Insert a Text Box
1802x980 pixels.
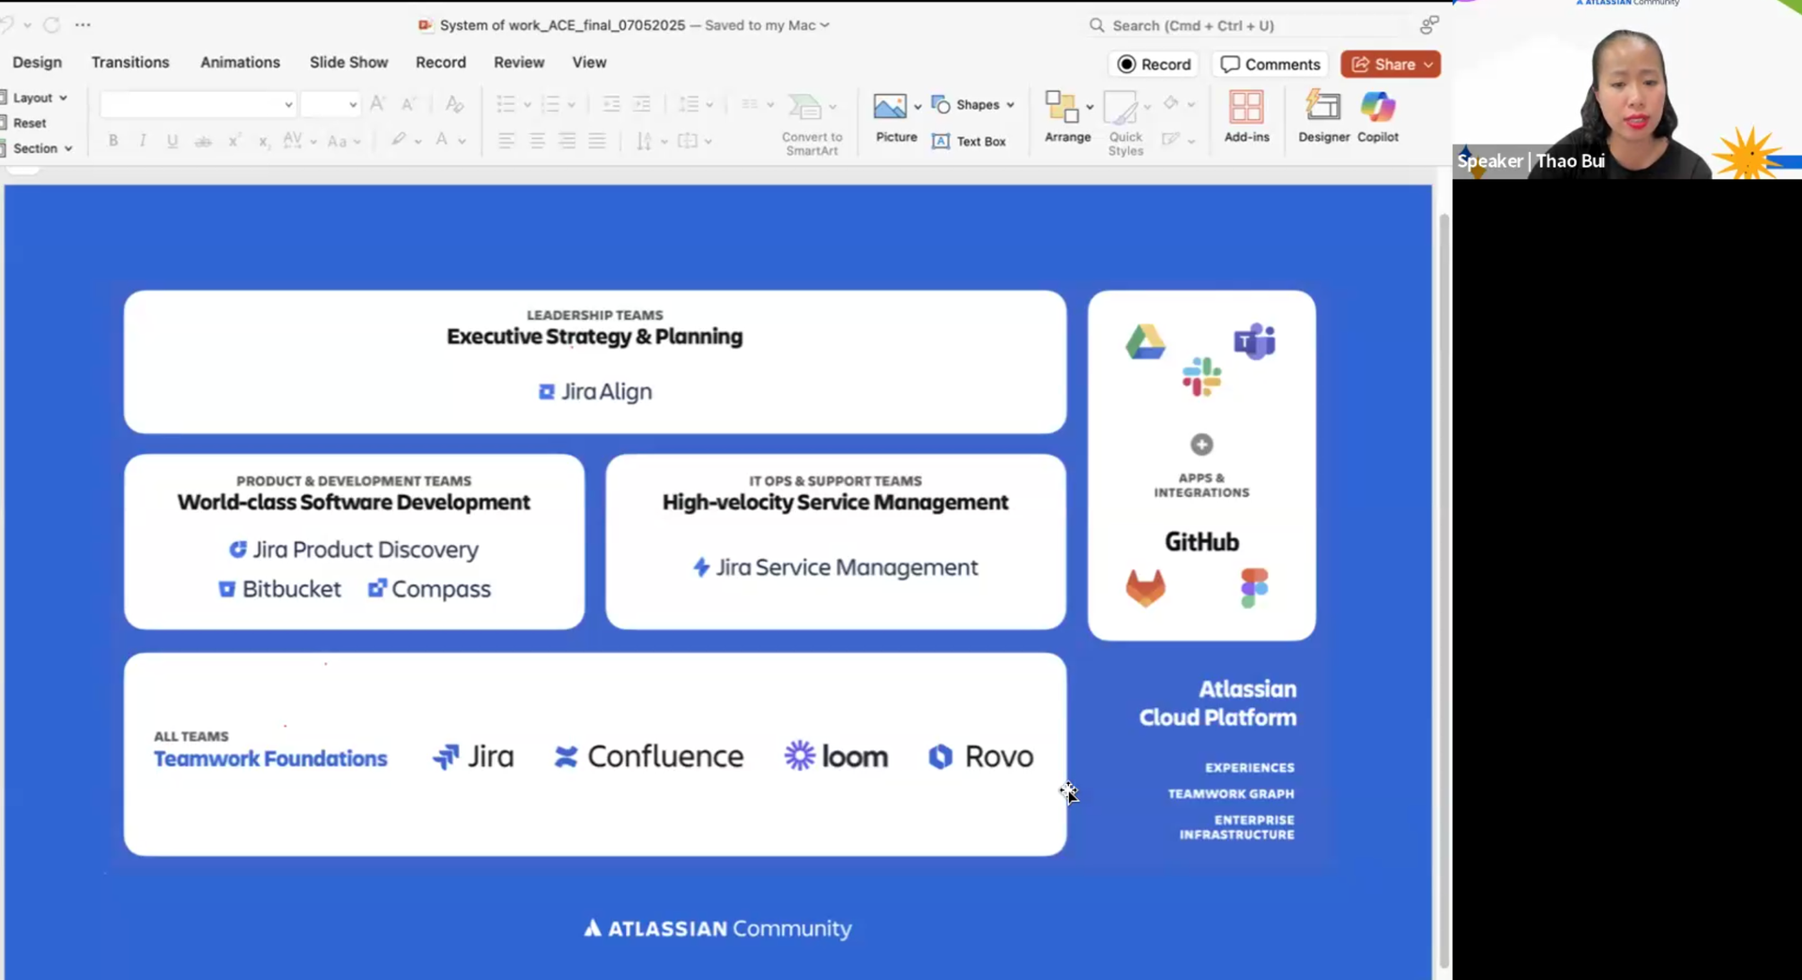[969, 141]
